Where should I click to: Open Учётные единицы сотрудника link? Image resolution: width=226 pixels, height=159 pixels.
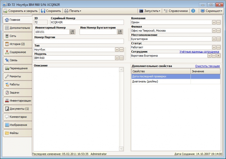click(199, 52)
